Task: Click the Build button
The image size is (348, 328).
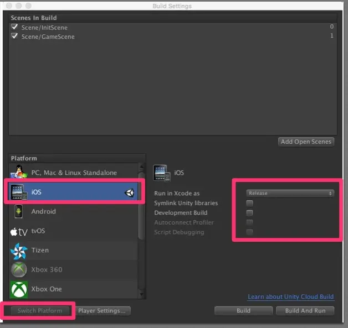Action: click(243, 311)
